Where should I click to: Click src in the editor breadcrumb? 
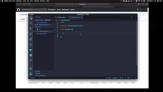click(x=56, y=20)
